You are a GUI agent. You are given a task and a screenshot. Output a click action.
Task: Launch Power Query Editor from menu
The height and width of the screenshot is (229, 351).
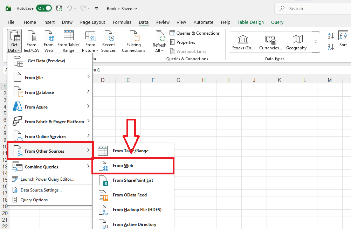coord(50,179)
